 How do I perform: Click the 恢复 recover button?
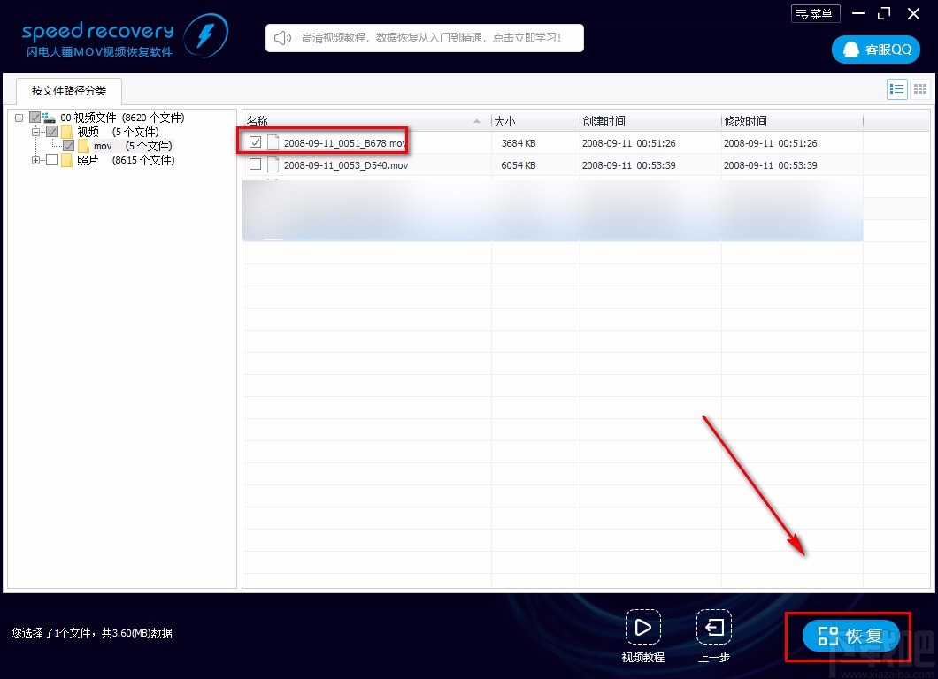[850, 636]
